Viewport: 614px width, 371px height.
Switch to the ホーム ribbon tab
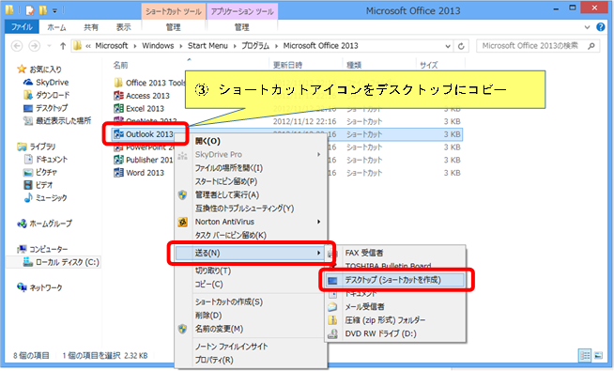click(56, 27)
